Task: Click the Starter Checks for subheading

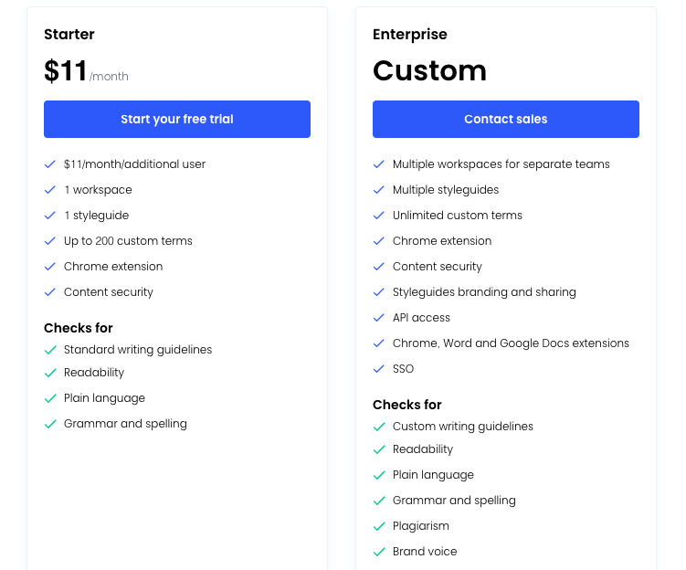Action: (79, 328)
